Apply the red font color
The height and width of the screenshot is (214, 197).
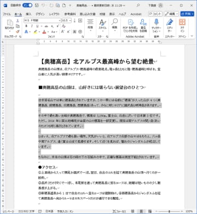(x=44, y=32)
